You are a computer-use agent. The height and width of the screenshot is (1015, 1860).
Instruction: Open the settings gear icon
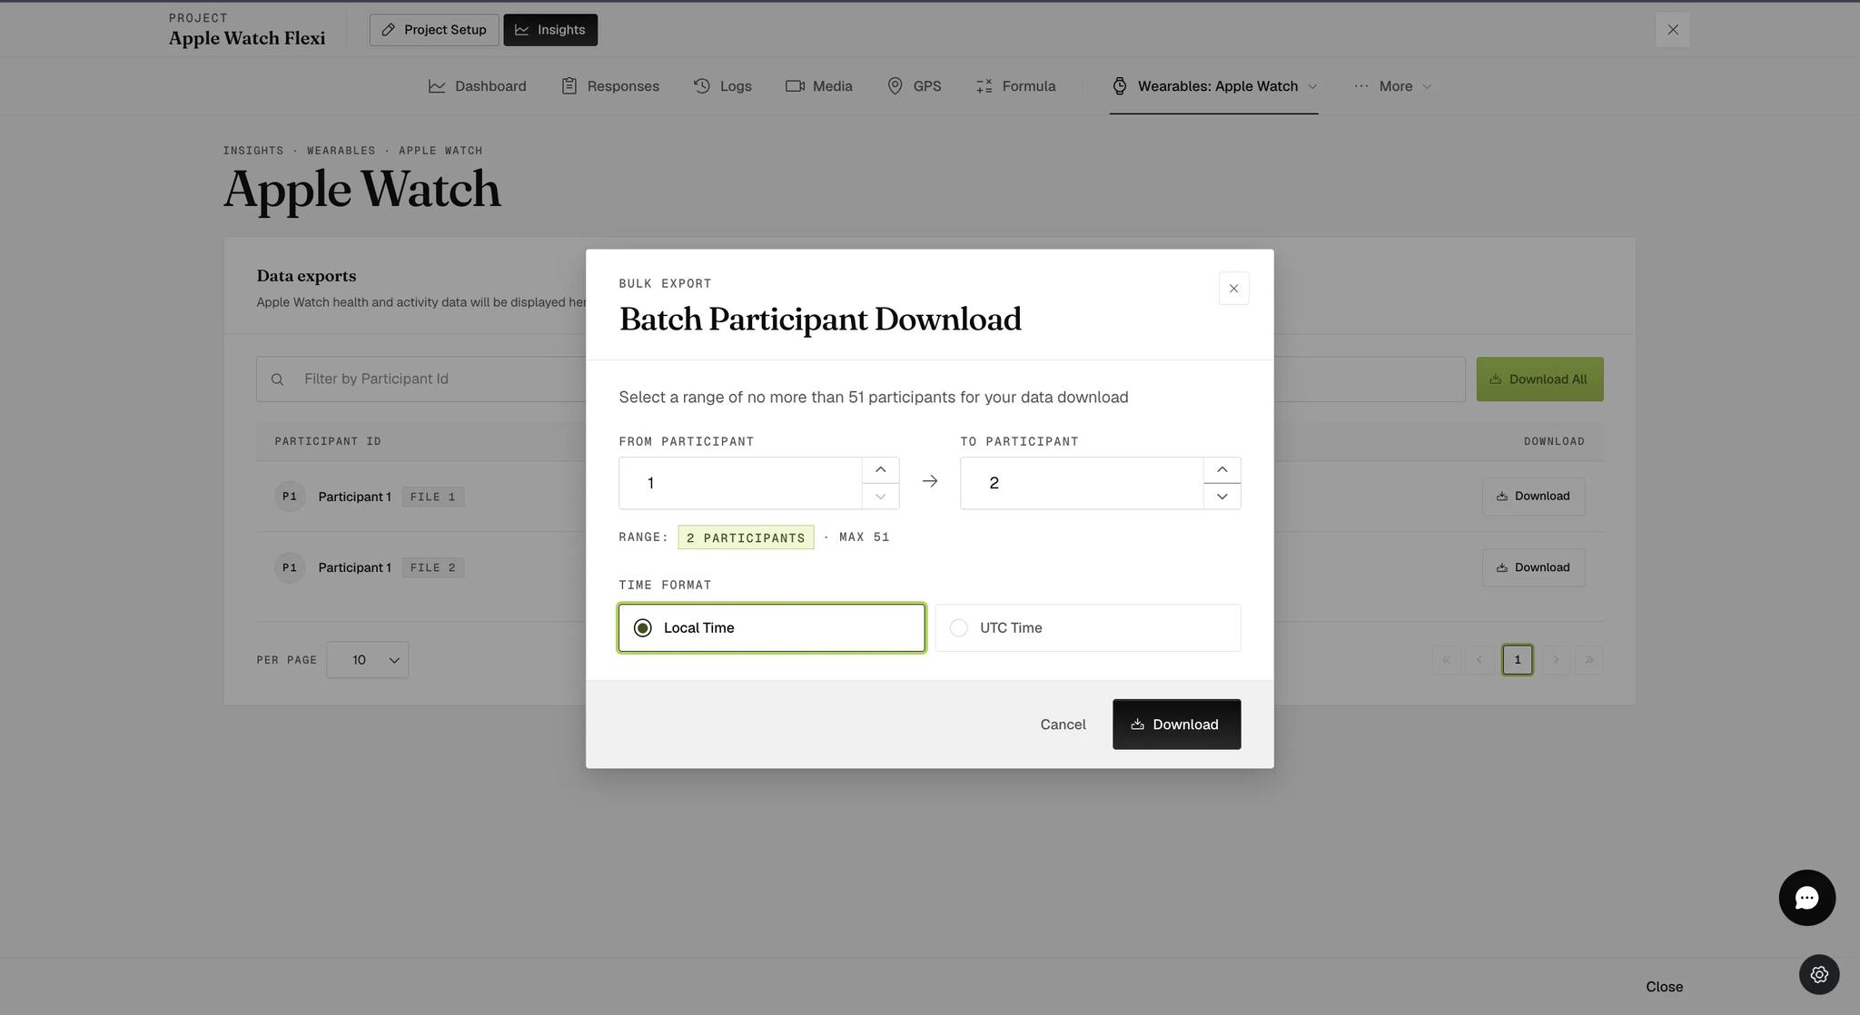pos(1819,974)
